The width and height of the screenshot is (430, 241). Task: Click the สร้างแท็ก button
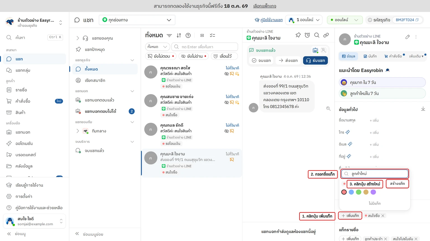click(397, 184)
